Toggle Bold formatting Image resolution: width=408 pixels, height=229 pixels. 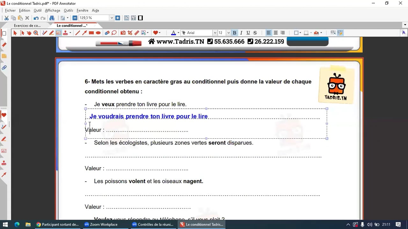pyautogui.click(x=235, y=33)
